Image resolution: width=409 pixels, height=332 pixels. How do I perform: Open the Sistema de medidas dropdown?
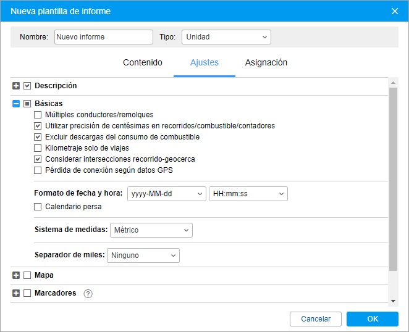point(151,230)
